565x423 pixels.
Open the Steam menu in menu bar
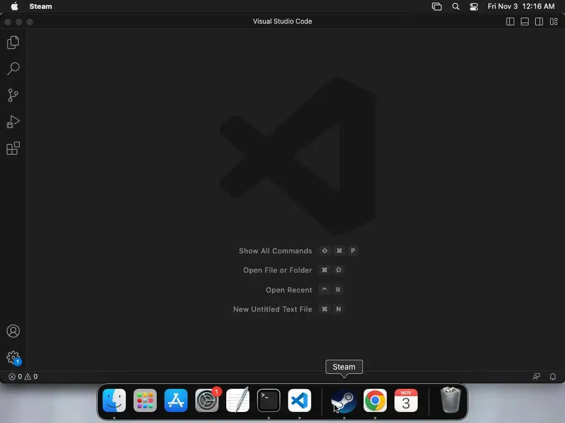pos(41,7)
